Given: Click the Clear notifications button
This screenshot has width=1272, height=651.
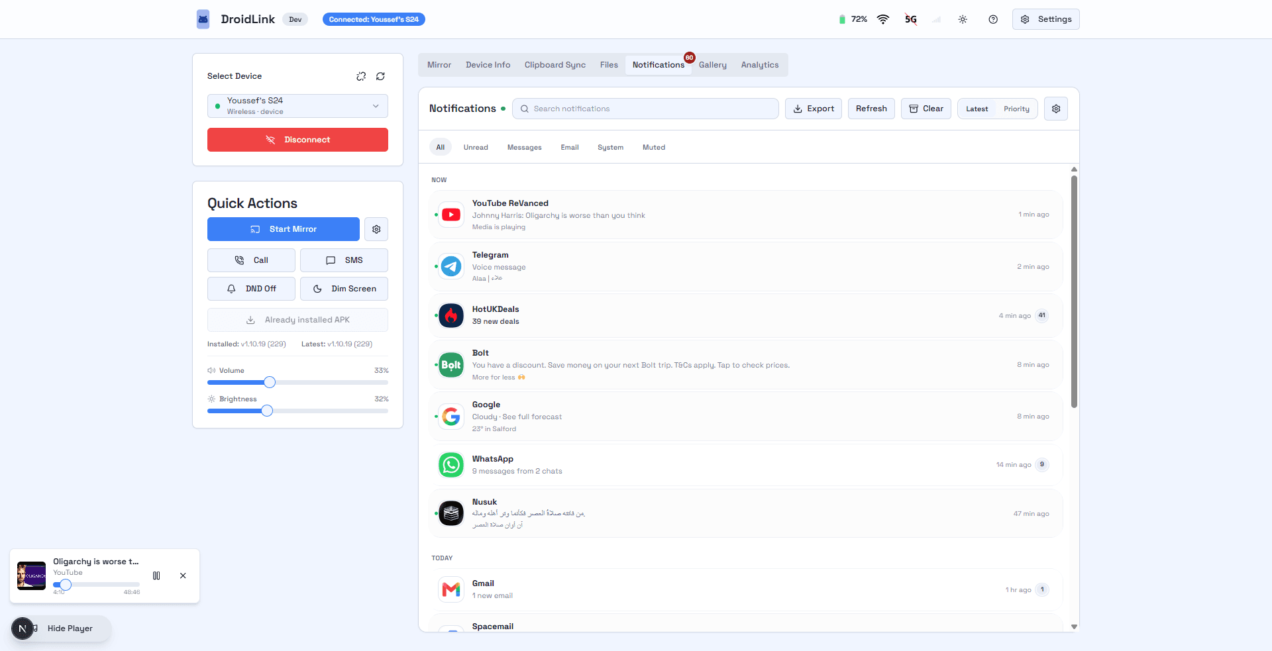Looking at the screenshot, I should pyautogui.click(x=926, y=109).
